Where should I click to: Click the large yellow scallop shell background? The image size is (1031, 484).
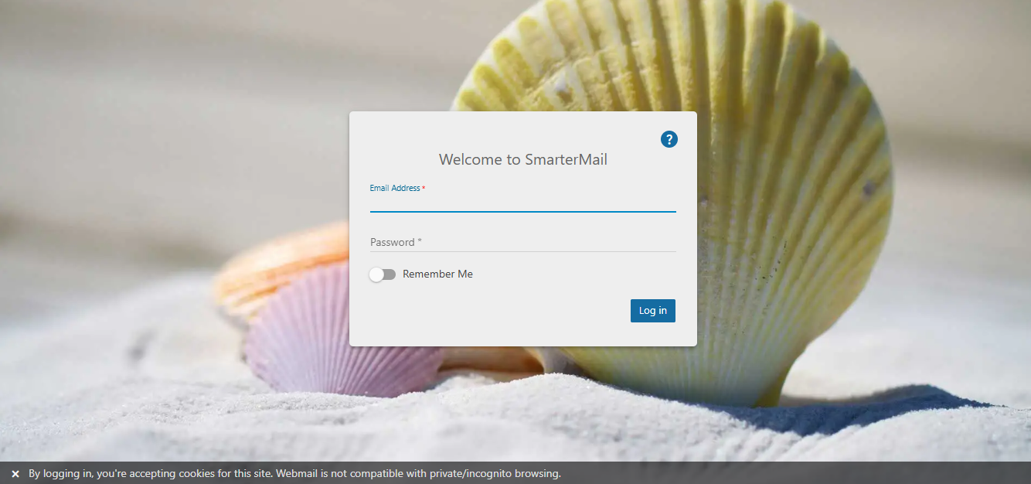click(x=796, y=193)
